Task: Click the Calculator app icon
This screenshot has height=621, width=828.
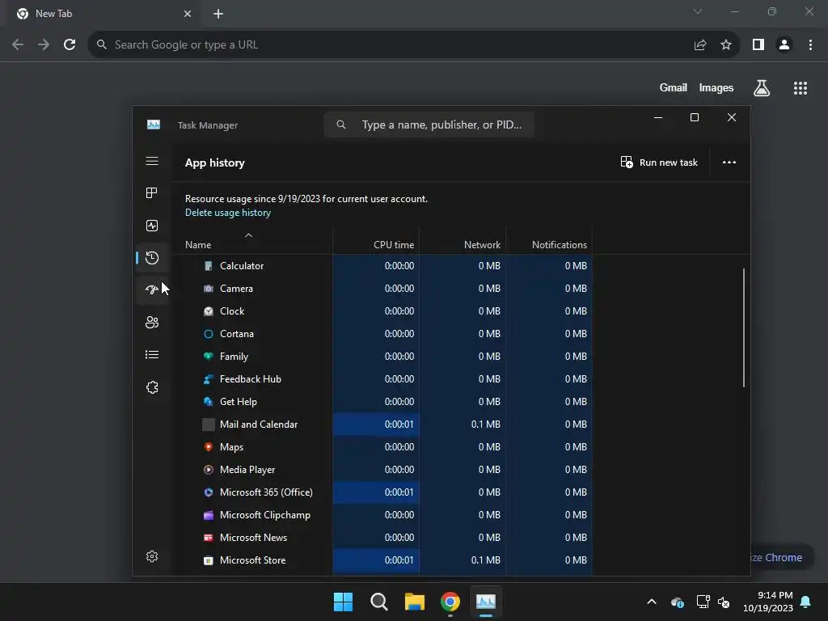Action: 209,266
